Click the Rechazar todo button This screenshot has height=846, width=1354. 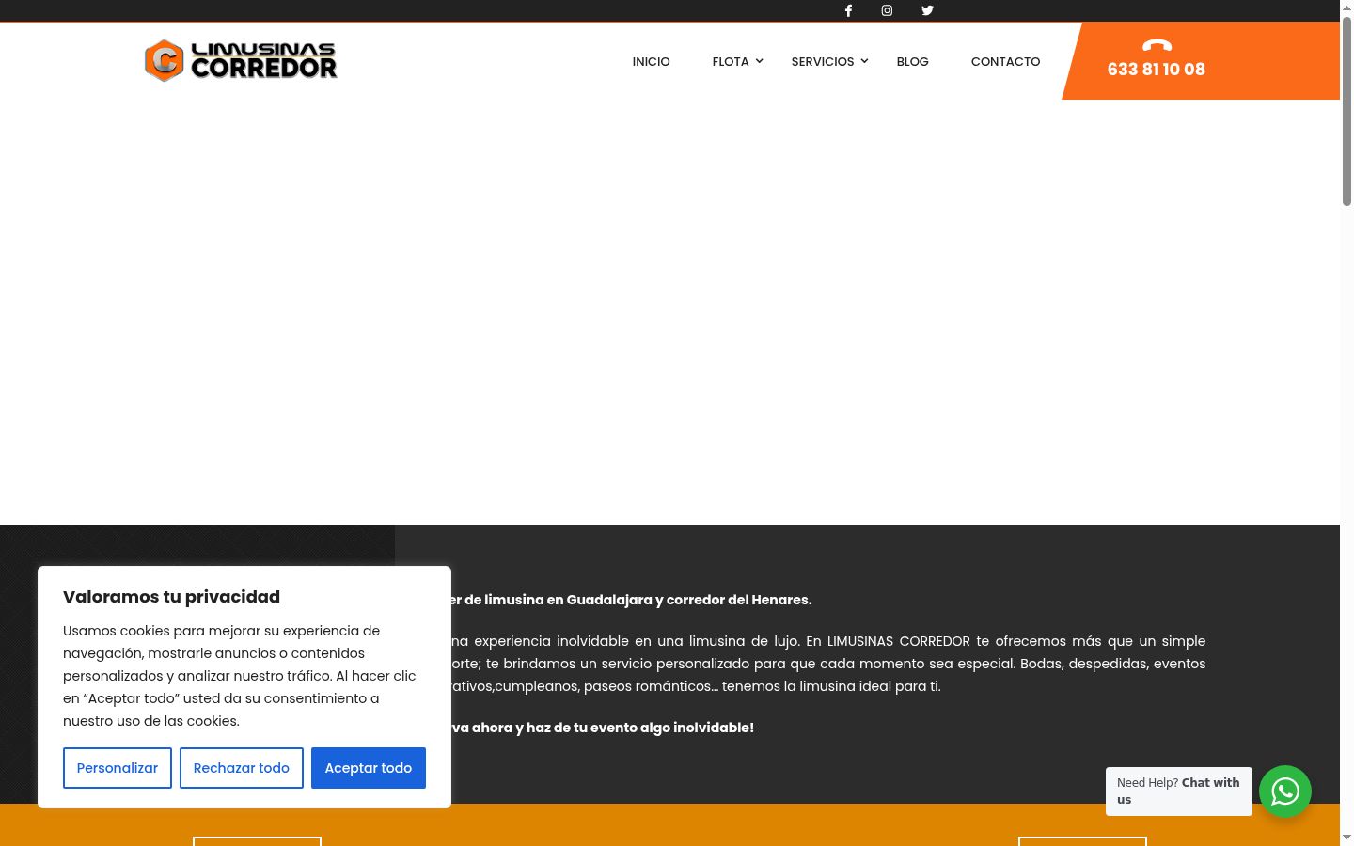pos(242,768)
